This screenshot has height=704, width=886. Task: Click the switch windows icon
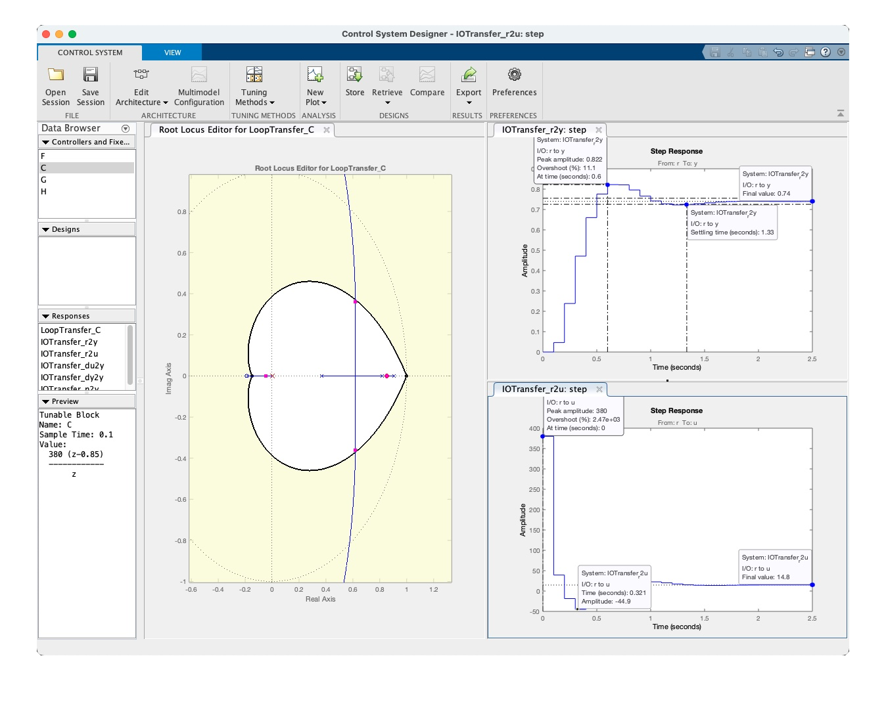pos(810,52)
